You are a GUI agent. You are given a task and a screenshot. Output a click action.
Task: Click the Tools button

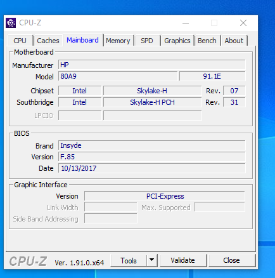click(x=129, y=260)
